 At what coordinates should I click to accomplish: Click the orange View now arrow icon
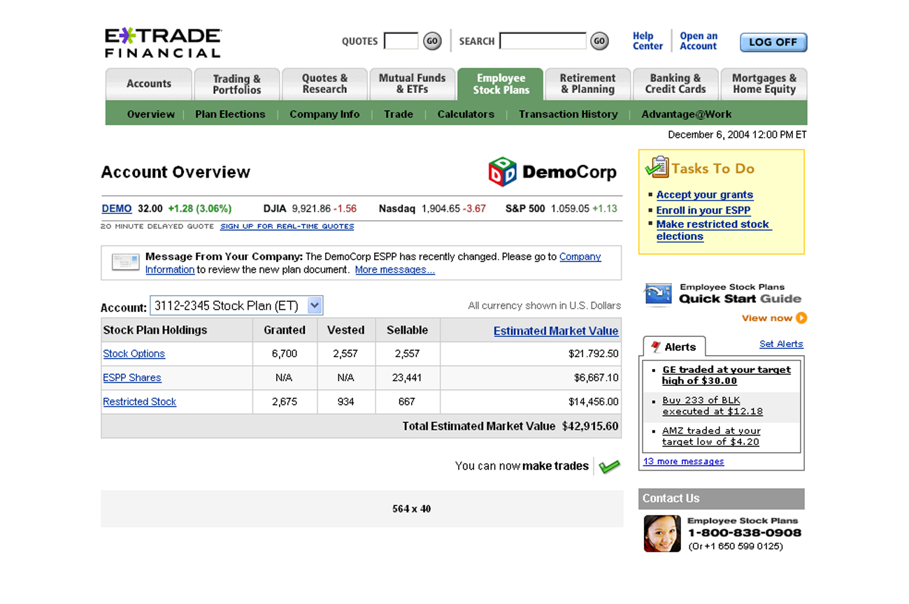[x=801, y=318]
